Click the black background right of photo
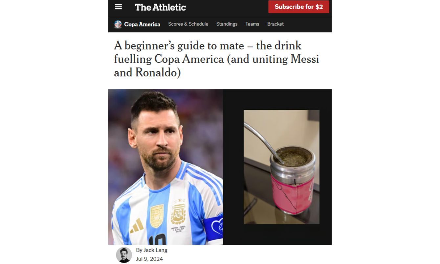440x264 pixels. point(325,167)
